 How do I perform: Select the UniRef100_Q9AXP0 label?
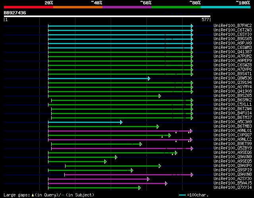[233, 166]
